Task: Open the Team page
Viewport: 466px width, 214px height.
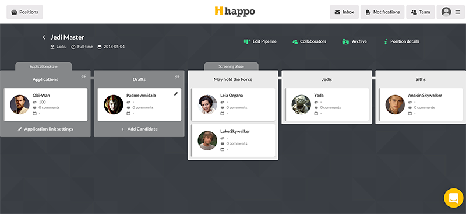Action: tap(420, 12)
